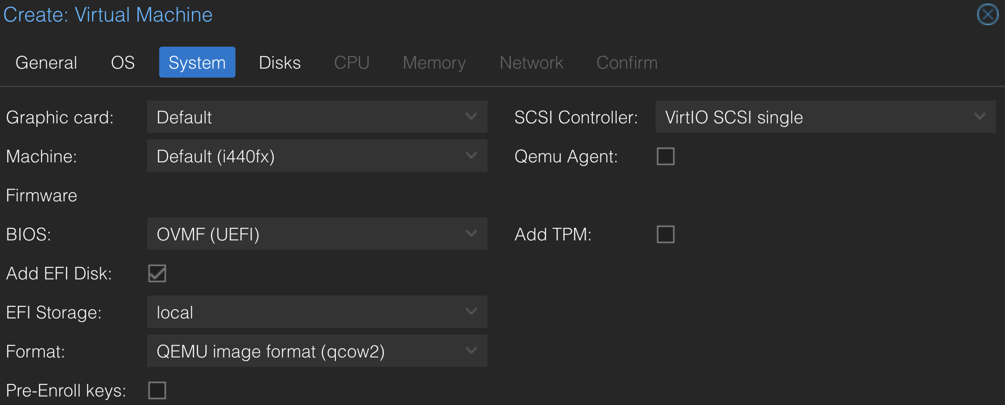Open the Machine type dropdown arrow

471,156
